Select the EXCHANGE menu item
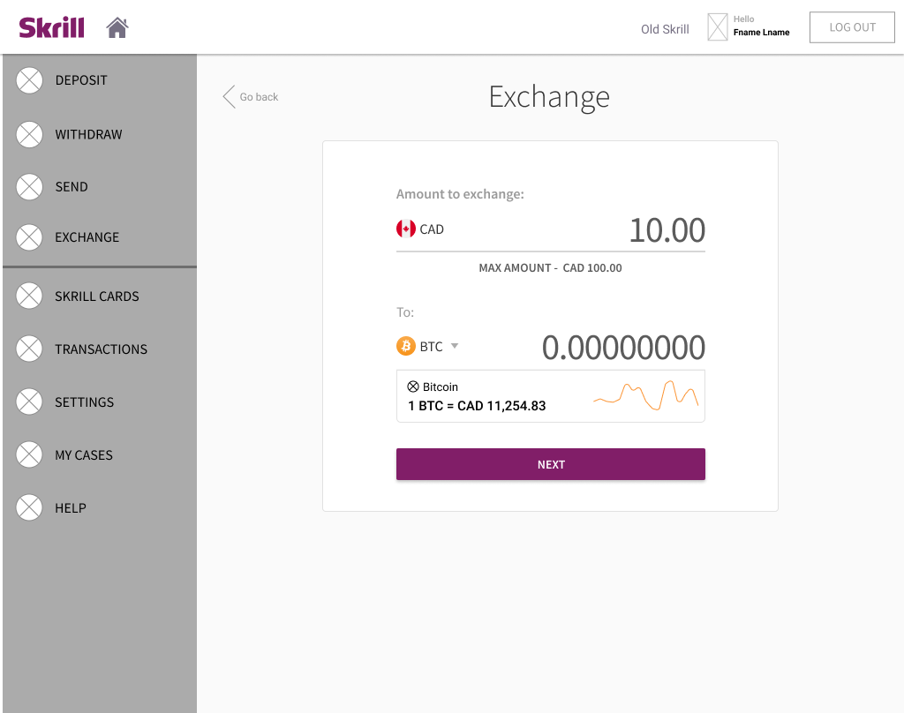904x713 pixels. click(87, 236)
